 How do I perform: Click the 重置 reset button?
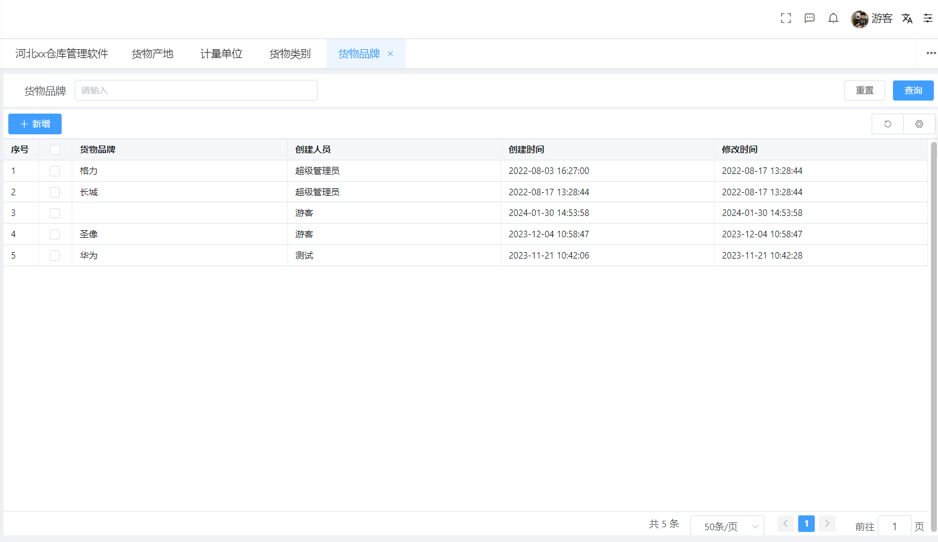pos(865,91)
